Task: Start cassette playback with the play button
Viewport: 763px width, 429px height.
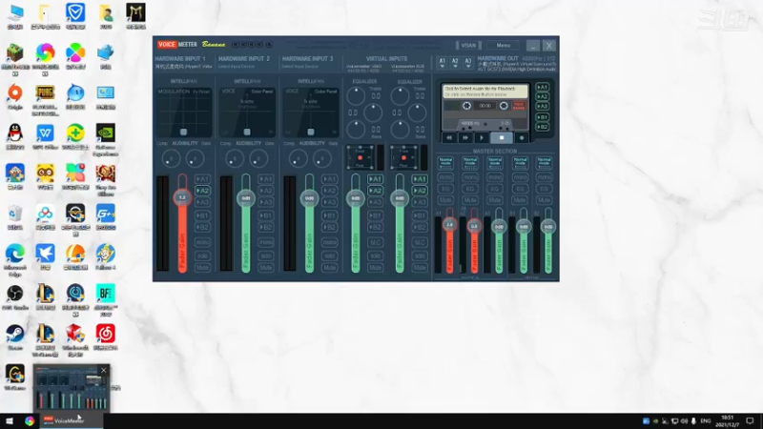Action: pyautogui.click(x=482, y=137)
